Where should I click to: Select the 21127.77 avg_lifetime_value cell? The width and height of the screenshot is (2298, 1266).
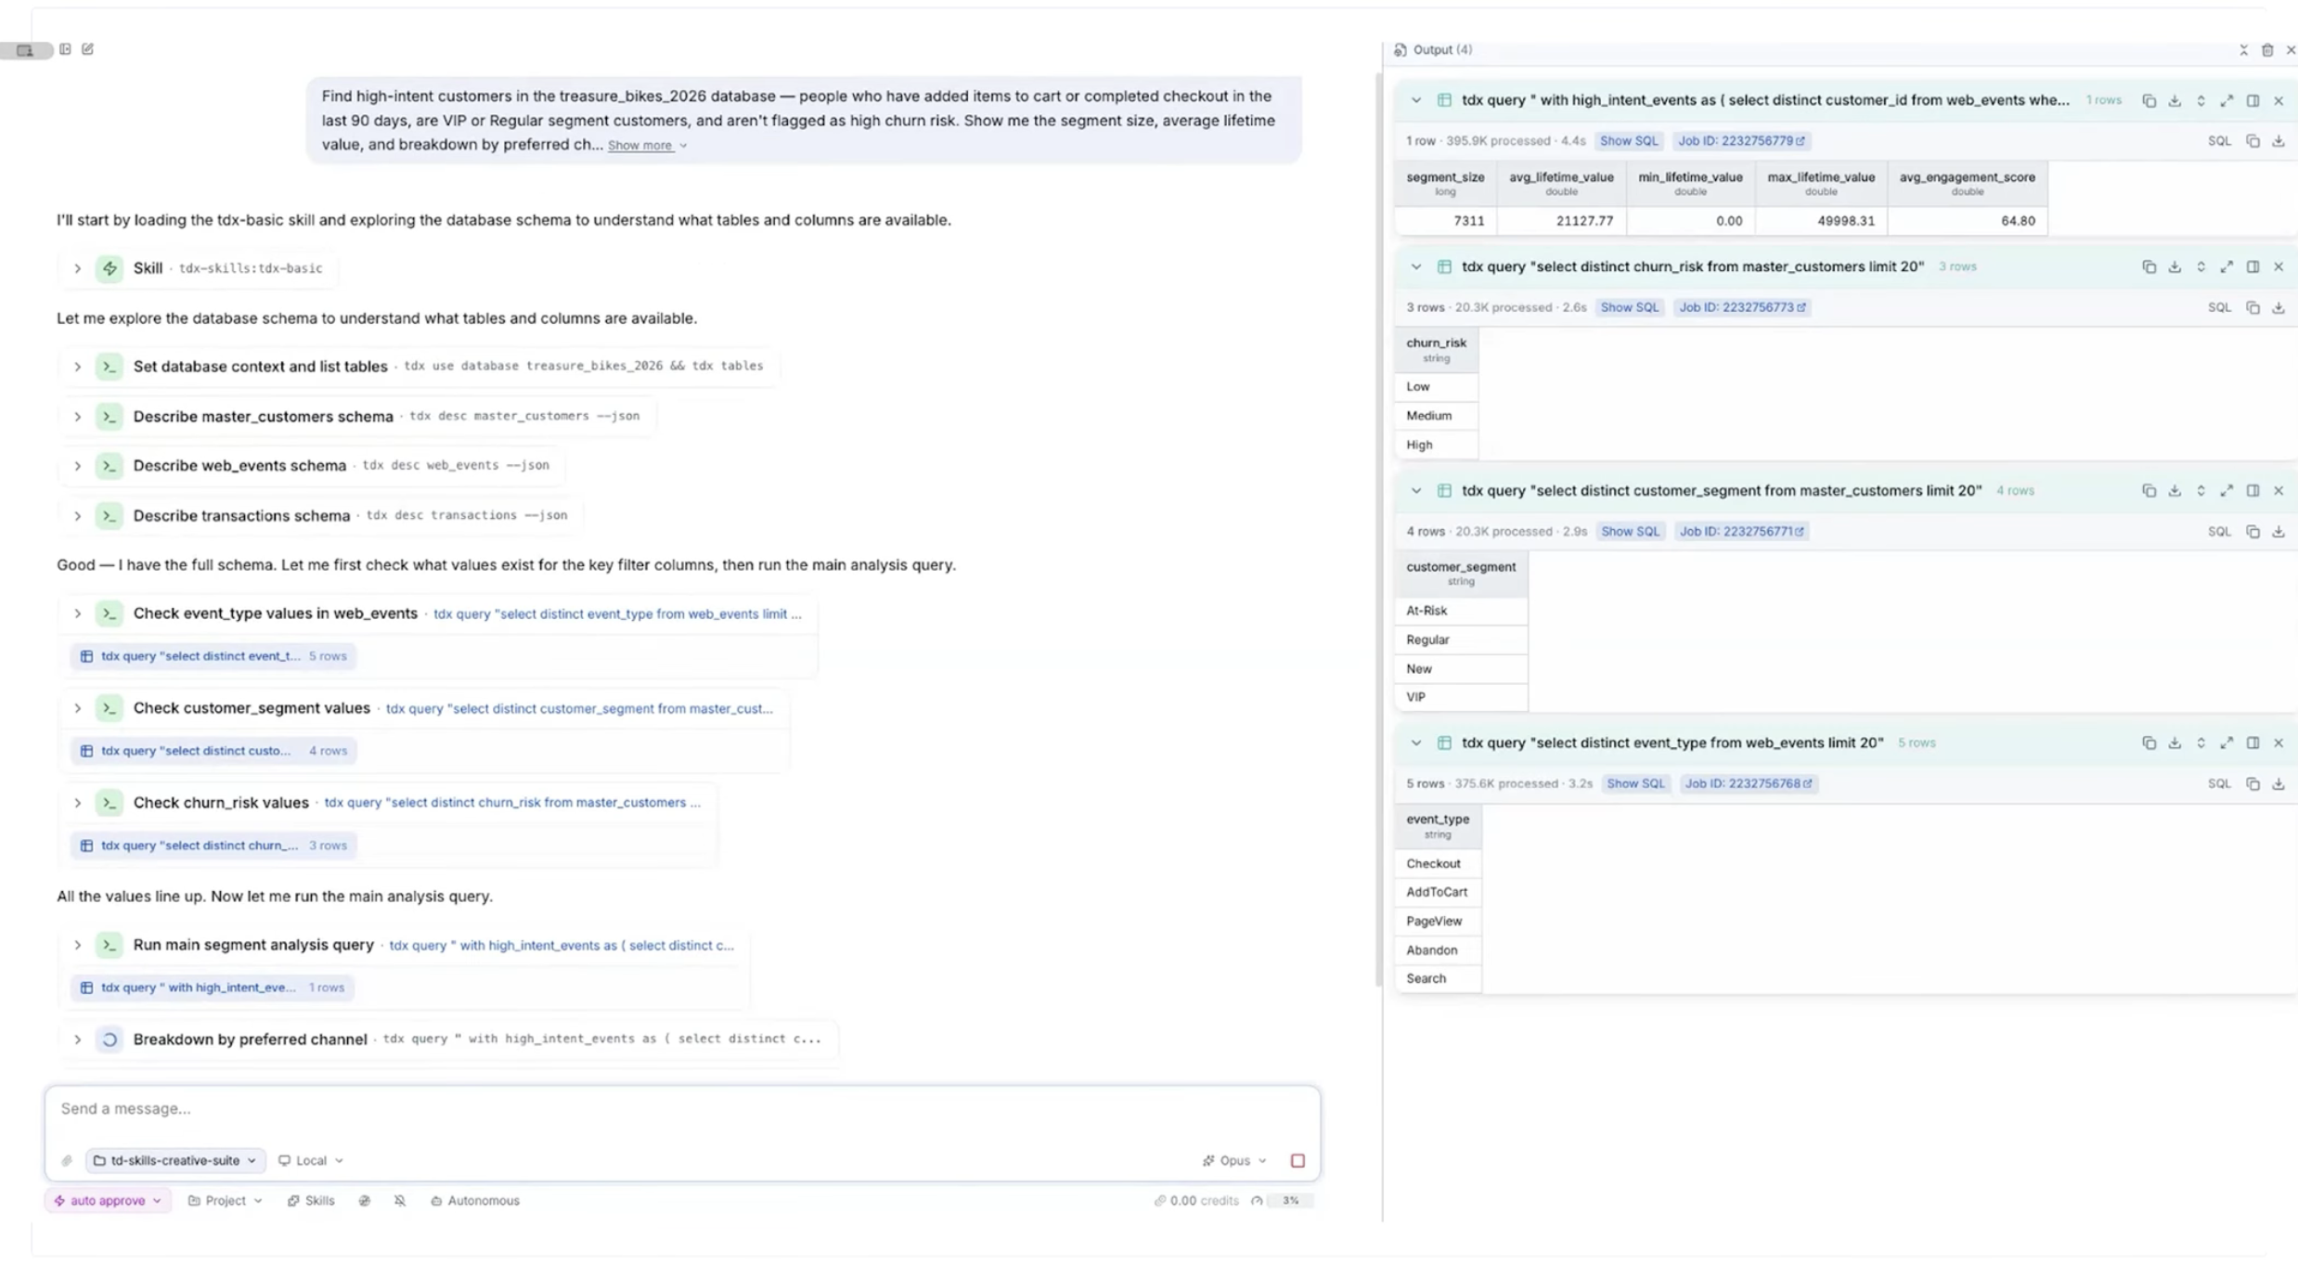click(x=1561, y=221)
